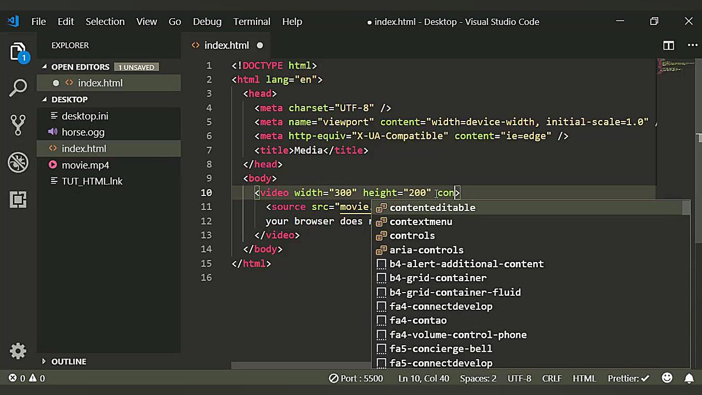Image resolution: width=702 pixels, height=395 pixels.
Task: Select the index.html editor tab
Action: tap(227, 45)
